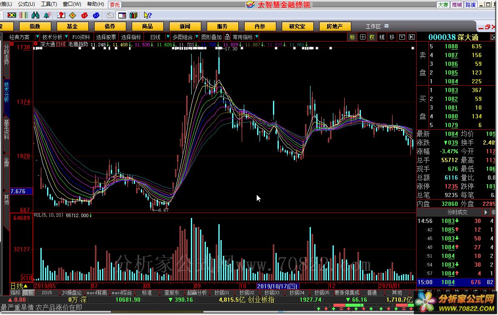Click the red circular logo icon
The width and height of the screenshot is (498, 315).
tap(85, 15)
